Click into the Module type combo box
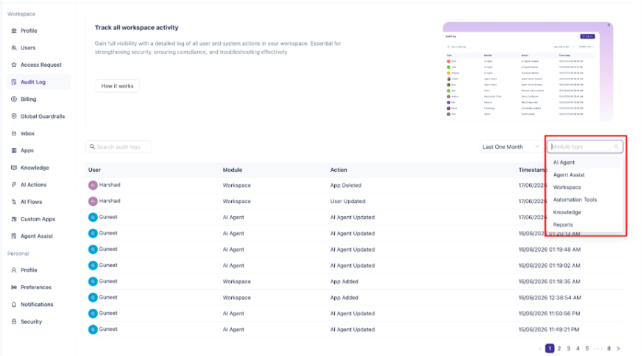The image size is (642, 356). click(x=585, y=147)
